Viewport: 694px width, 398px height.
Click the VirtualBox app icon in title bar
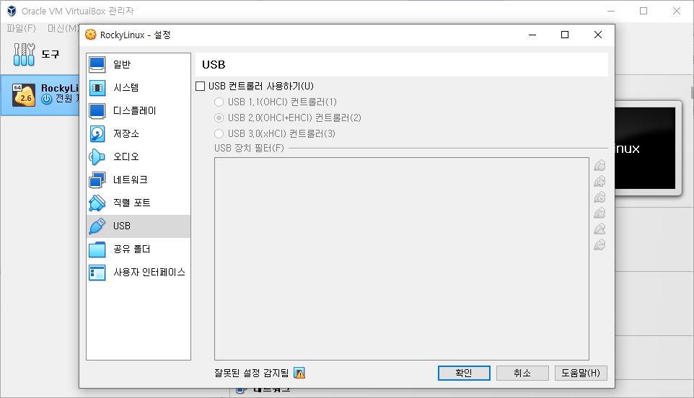point(12,11)
